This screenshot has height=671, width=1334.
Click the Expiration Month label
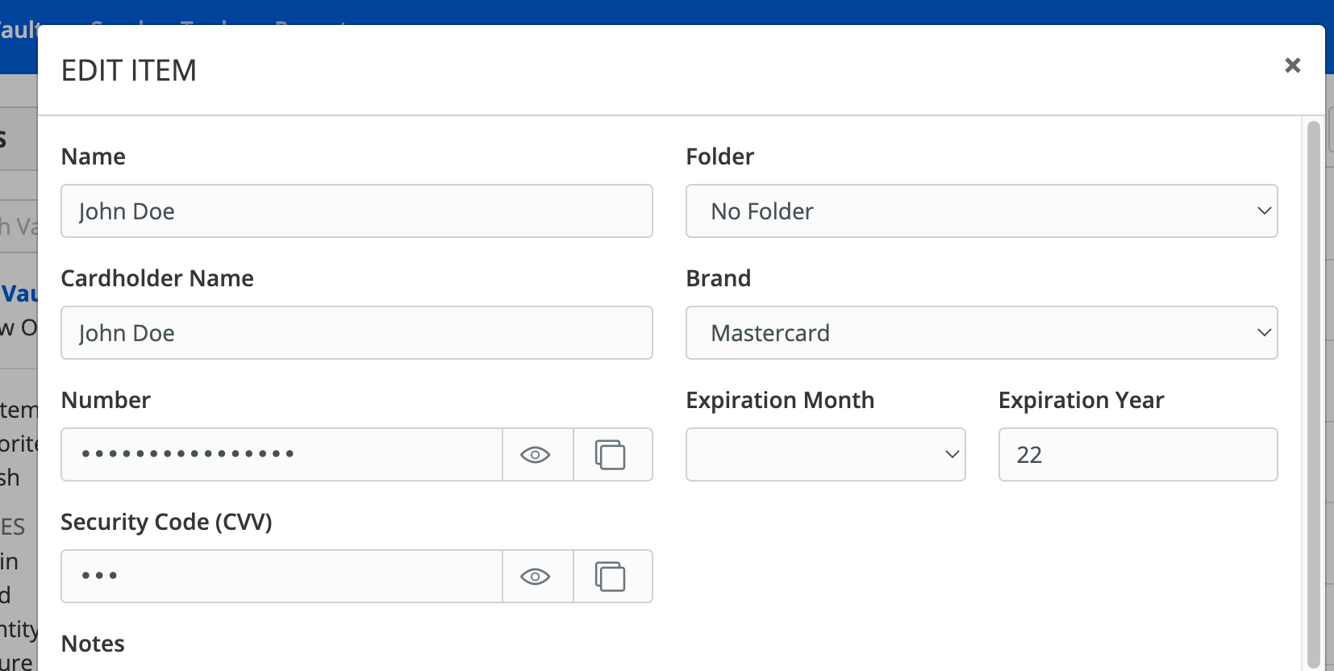coord(779,400)
